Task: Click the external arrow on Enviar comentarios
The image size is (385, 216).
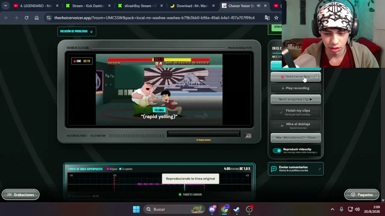Action: [x=319, y=169]
